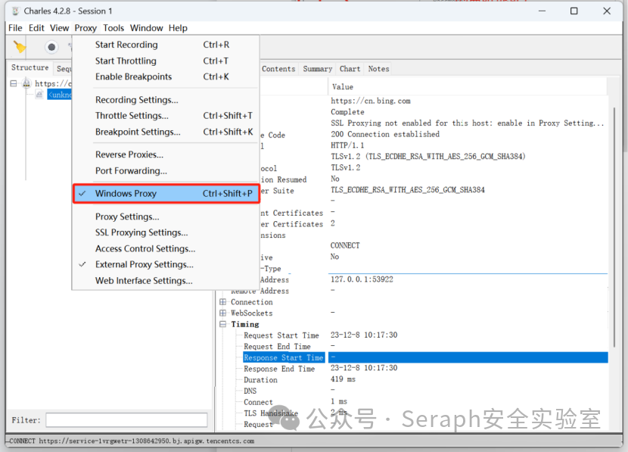Screen dimensions: 628x452
Task: Open Throttle Settings from menu
Action: coord(166,116)
